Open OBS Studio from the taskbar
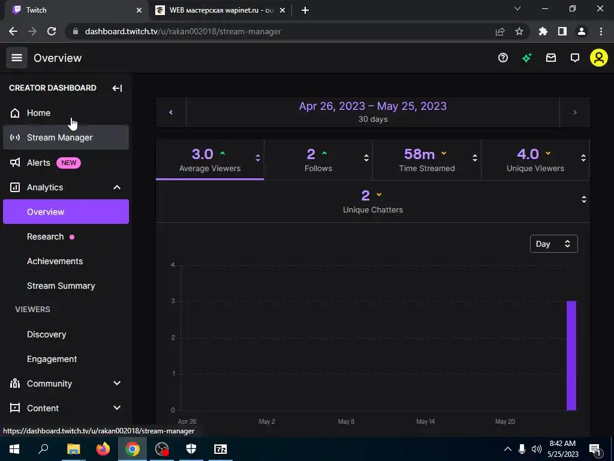614x461 pixels. [x=161, y=449]
